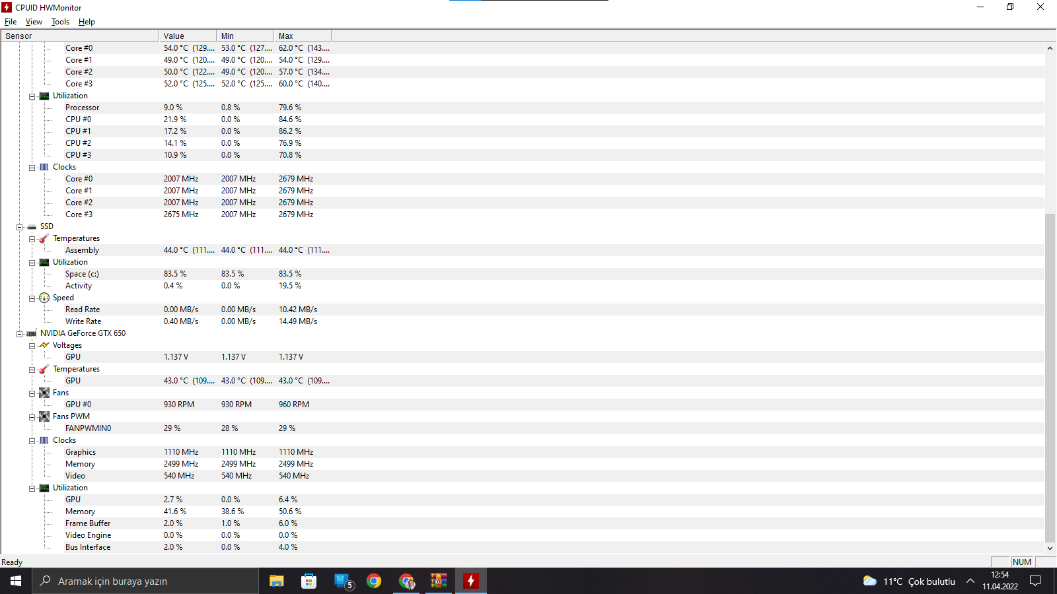Click the Value column header
The width and height of the screenshot is (1057, 594).
coord(188,36)
